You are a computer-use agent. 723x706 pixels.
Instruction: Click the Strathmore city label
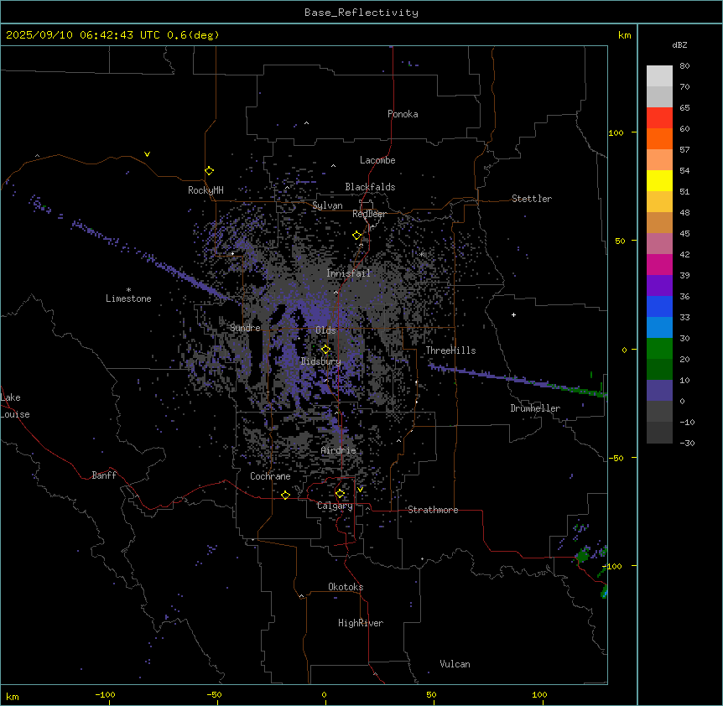pyautogui.click(x=433, y=510)
